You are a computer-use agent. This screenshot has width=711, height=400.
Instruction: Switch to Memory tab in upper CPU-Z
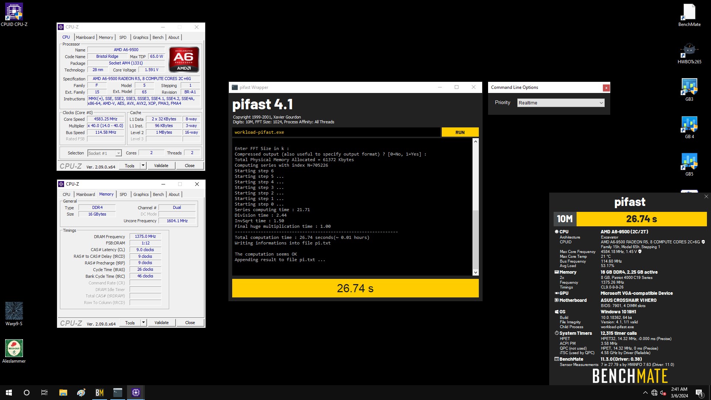point(106,37)
